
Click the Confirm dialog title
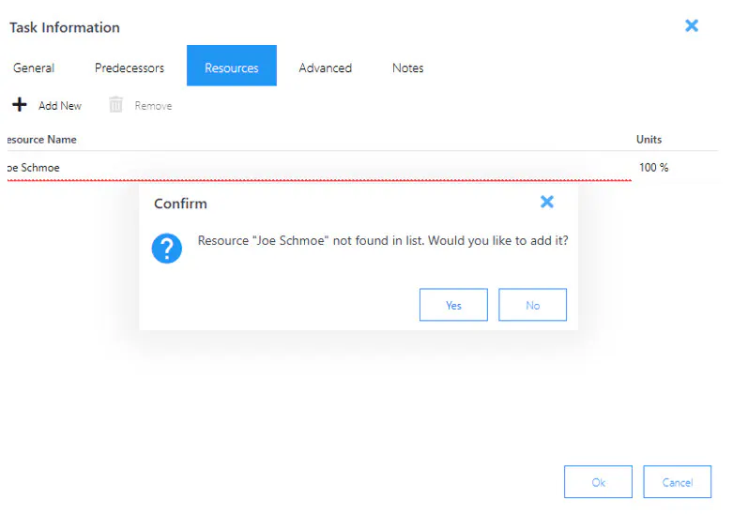180,204
